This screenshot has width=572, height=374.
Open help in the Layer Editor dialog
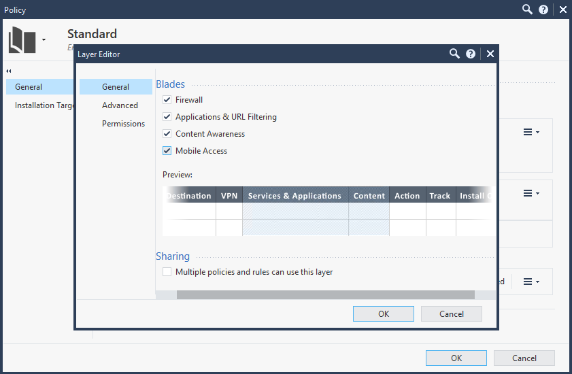pyautogui.click(x=471, y=54)
